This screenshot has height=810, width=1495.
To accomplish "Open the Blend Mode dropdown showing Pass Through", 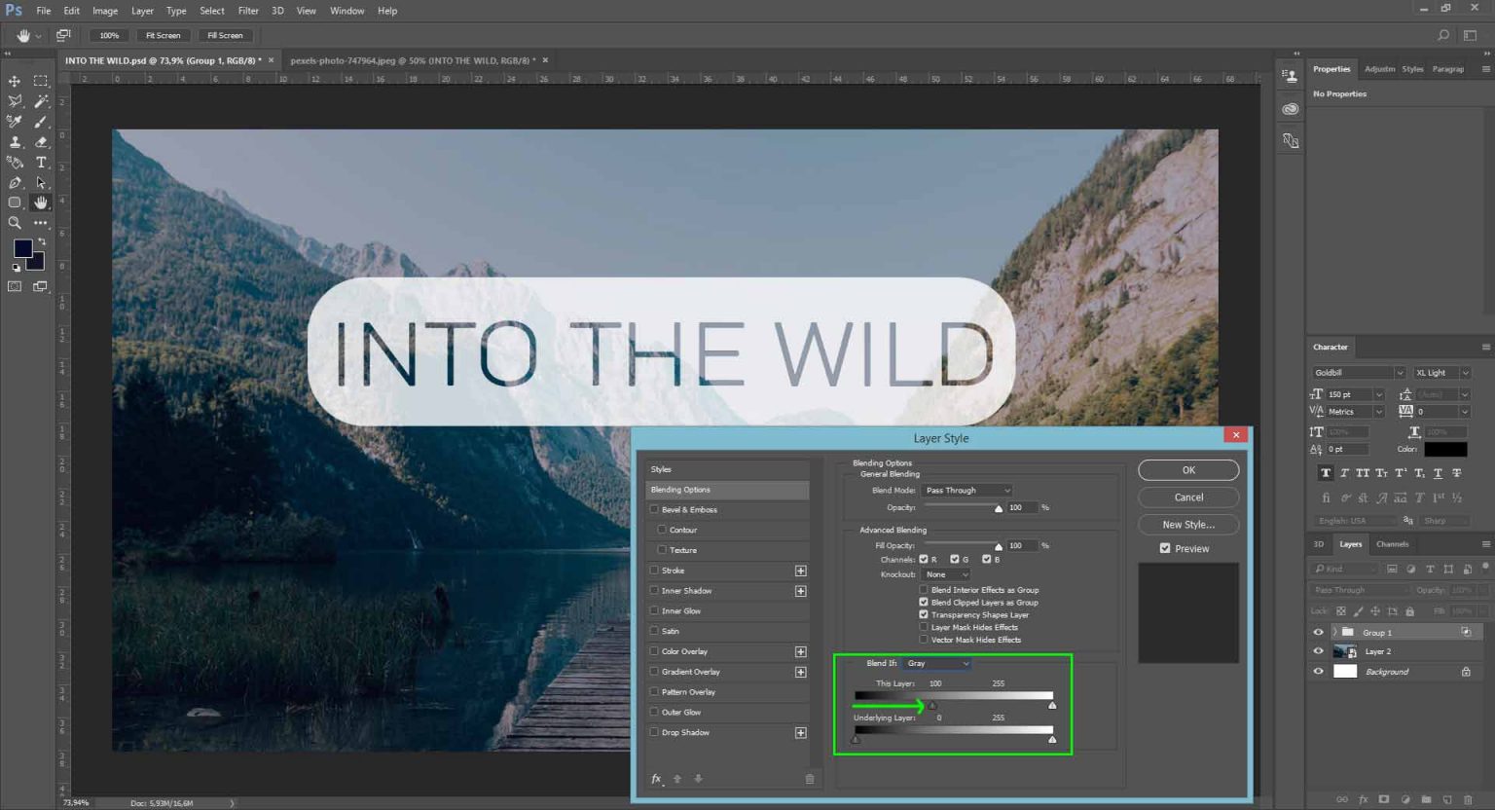I will (x=966, y=490).
